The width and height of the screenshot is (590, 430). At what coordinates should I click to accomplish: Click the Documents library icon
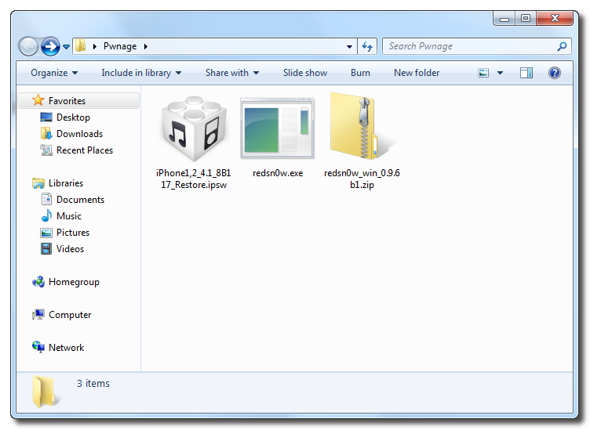click(x=46, y=199)
